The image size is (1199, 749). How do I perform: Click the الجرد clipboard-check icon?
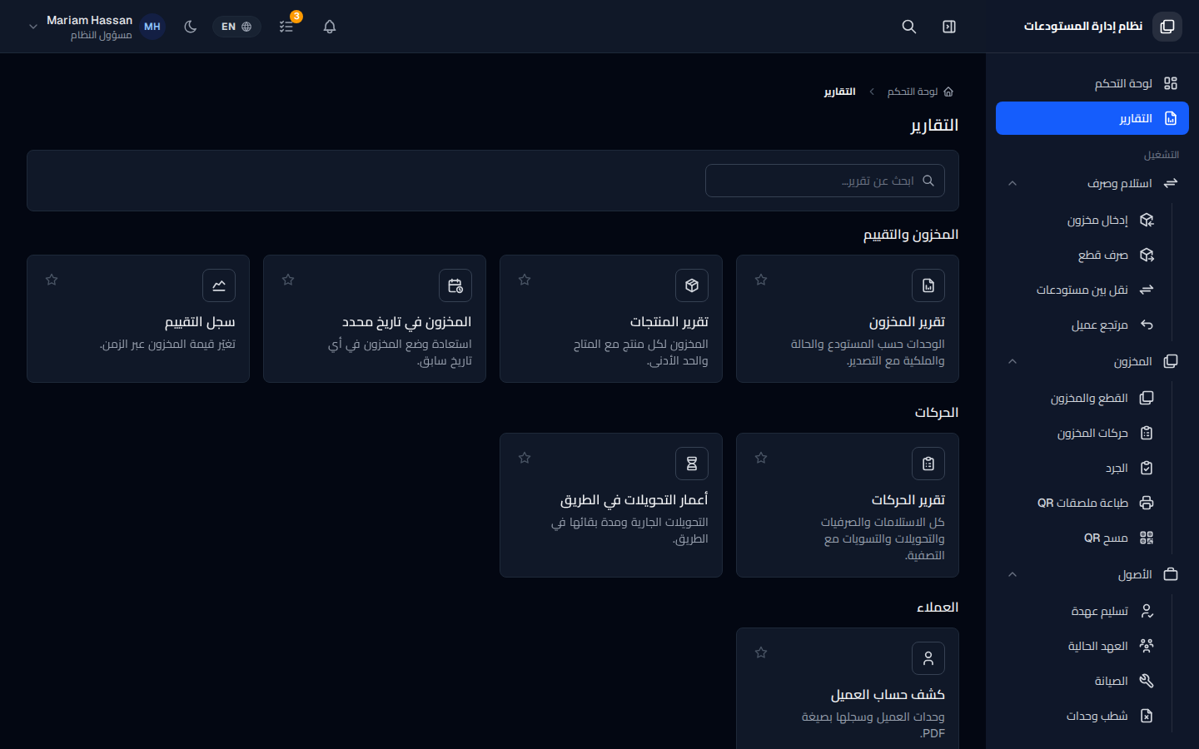coord(1147,468)
